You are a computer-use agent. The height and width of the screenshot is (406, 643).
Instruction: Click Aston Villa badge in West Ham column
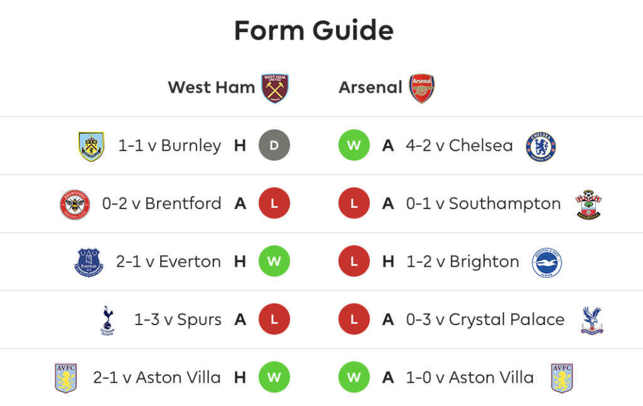pyautogui.click(x=66, y=378)
